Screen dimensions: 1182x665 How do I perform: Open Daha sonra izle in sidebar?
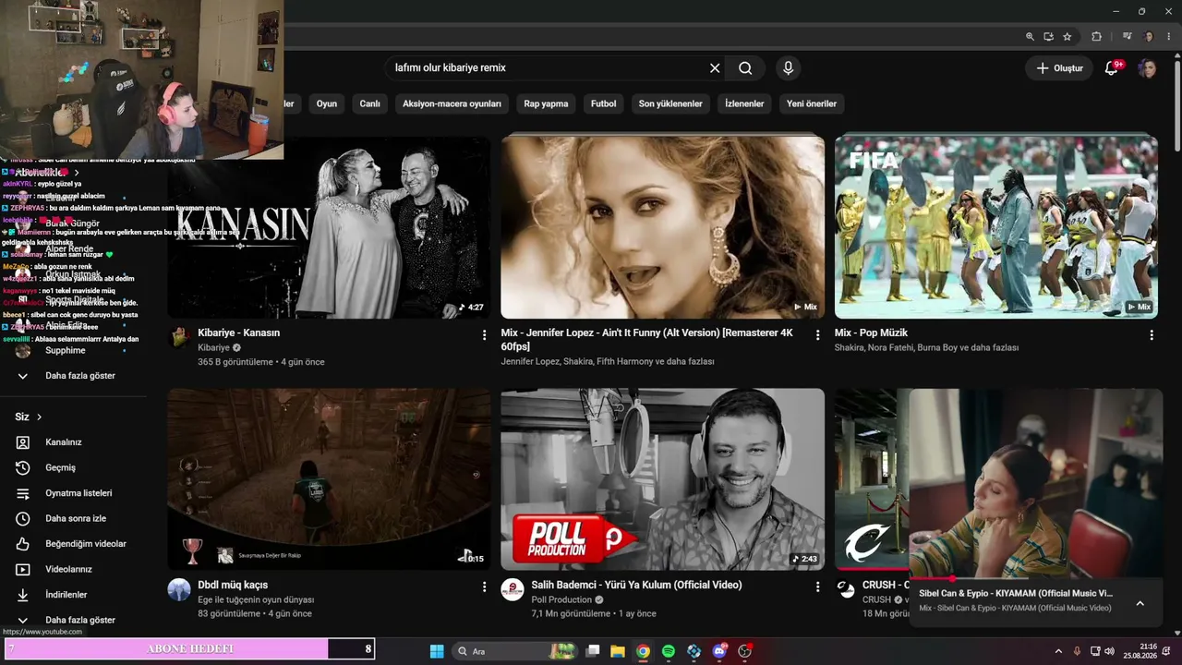tap(74, 518)
